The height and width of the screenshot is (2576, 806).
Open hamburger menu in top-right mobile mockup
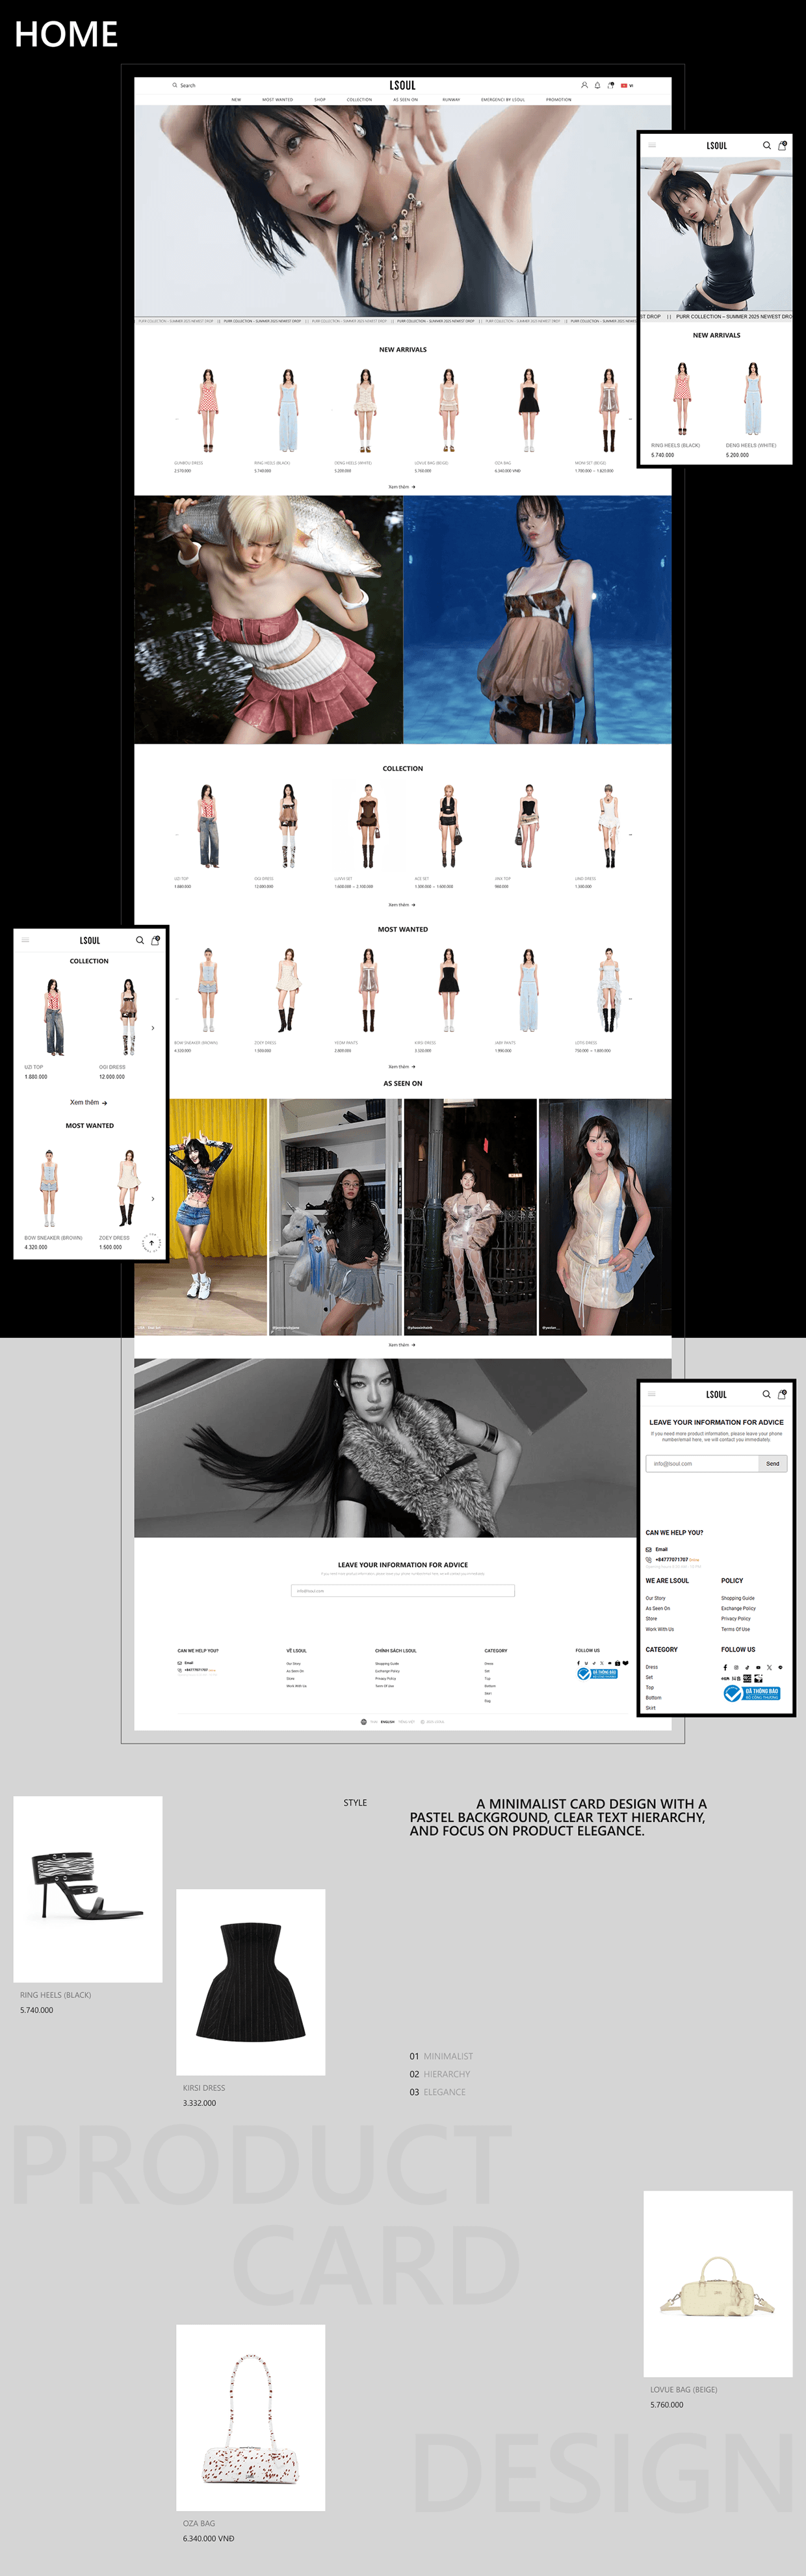[652, 145]
